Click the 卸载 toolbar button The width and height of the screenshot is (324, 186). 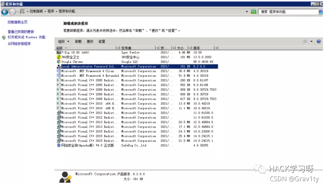click(x=78, y=41)
